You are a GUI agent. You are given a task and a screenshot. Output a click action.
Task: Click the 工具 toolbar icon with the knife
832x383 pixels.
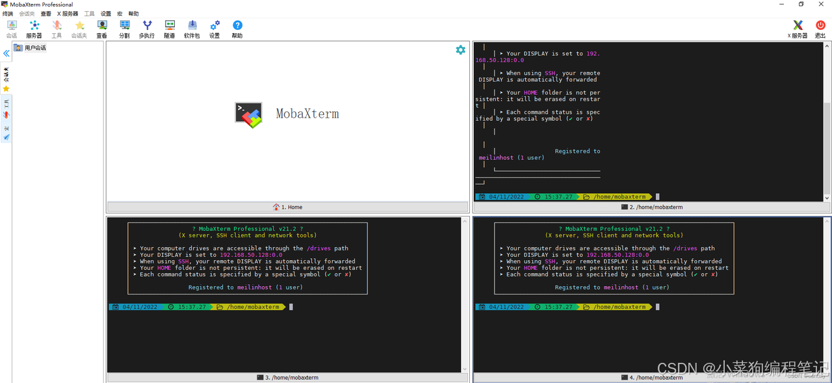[x=57, y=29]
